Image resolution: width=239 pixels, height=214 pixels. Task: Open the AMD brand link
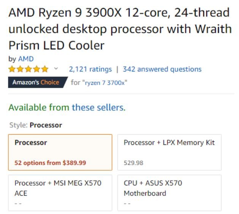coord(26,59)
